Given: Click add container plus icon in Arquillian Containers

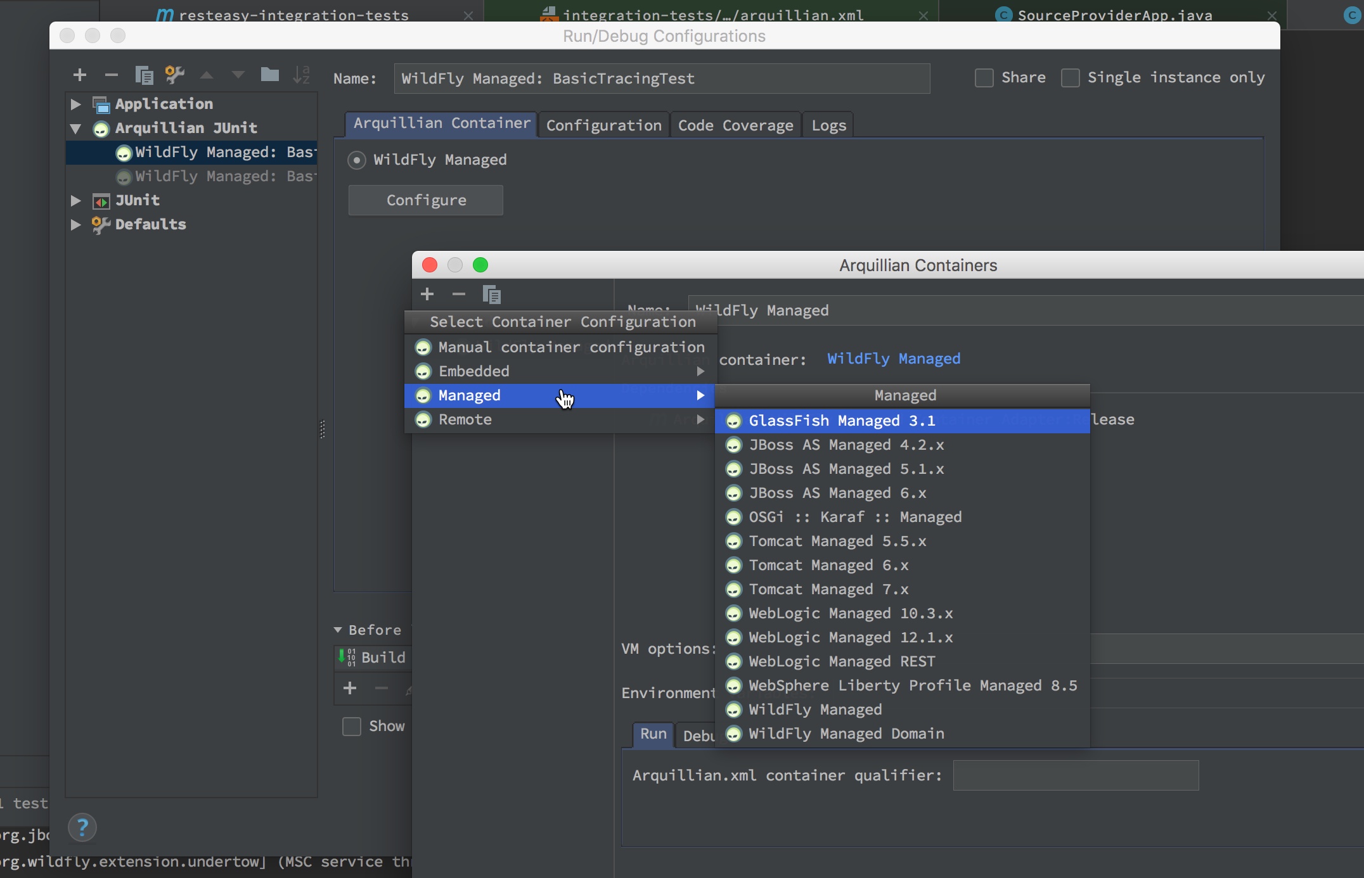Looking at the screenshot, I should click(x=427, y=294).
